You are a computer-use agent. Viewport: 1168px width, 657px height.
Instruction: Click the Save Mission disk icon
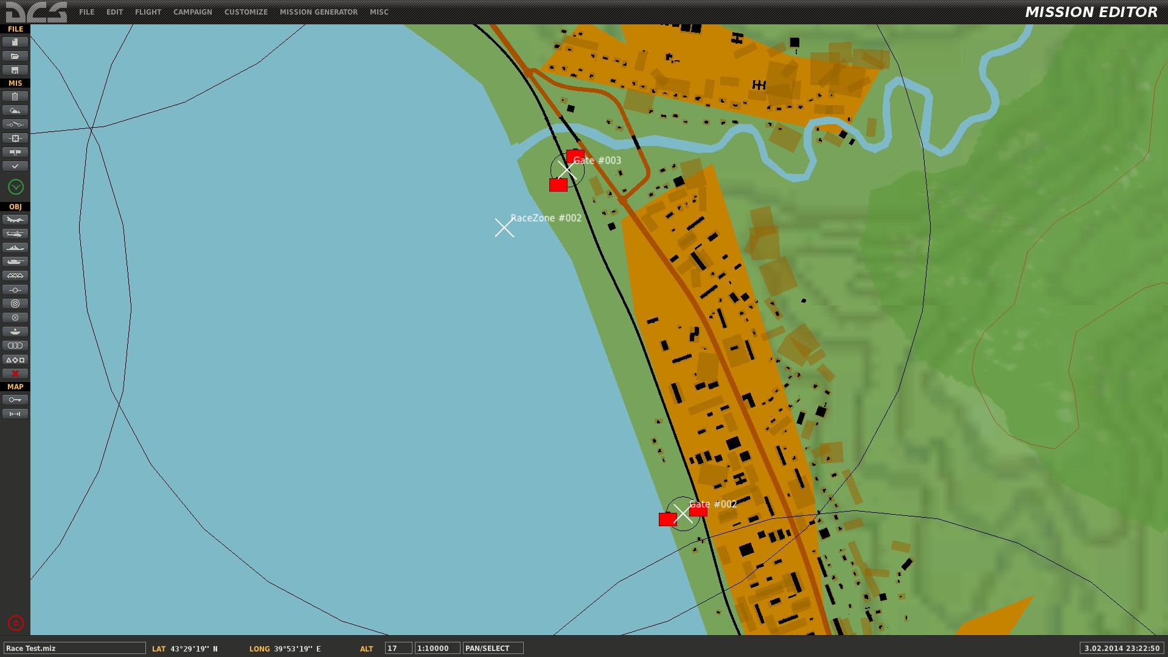point(15,70)
